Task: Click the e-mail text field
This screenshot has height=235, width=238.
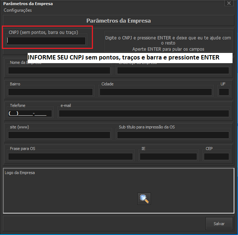Action: click(x=144, y=113)
